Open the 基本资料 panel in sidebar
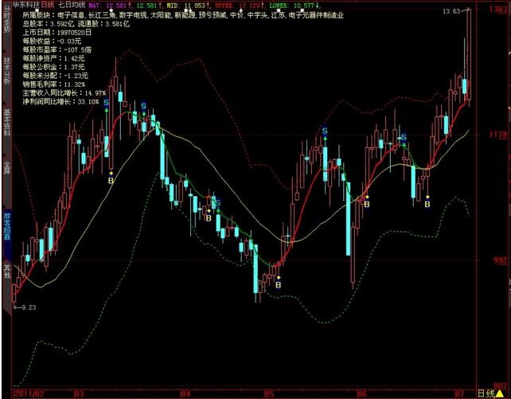This screenshot has width=511, height=399. (x=6, y=118)
